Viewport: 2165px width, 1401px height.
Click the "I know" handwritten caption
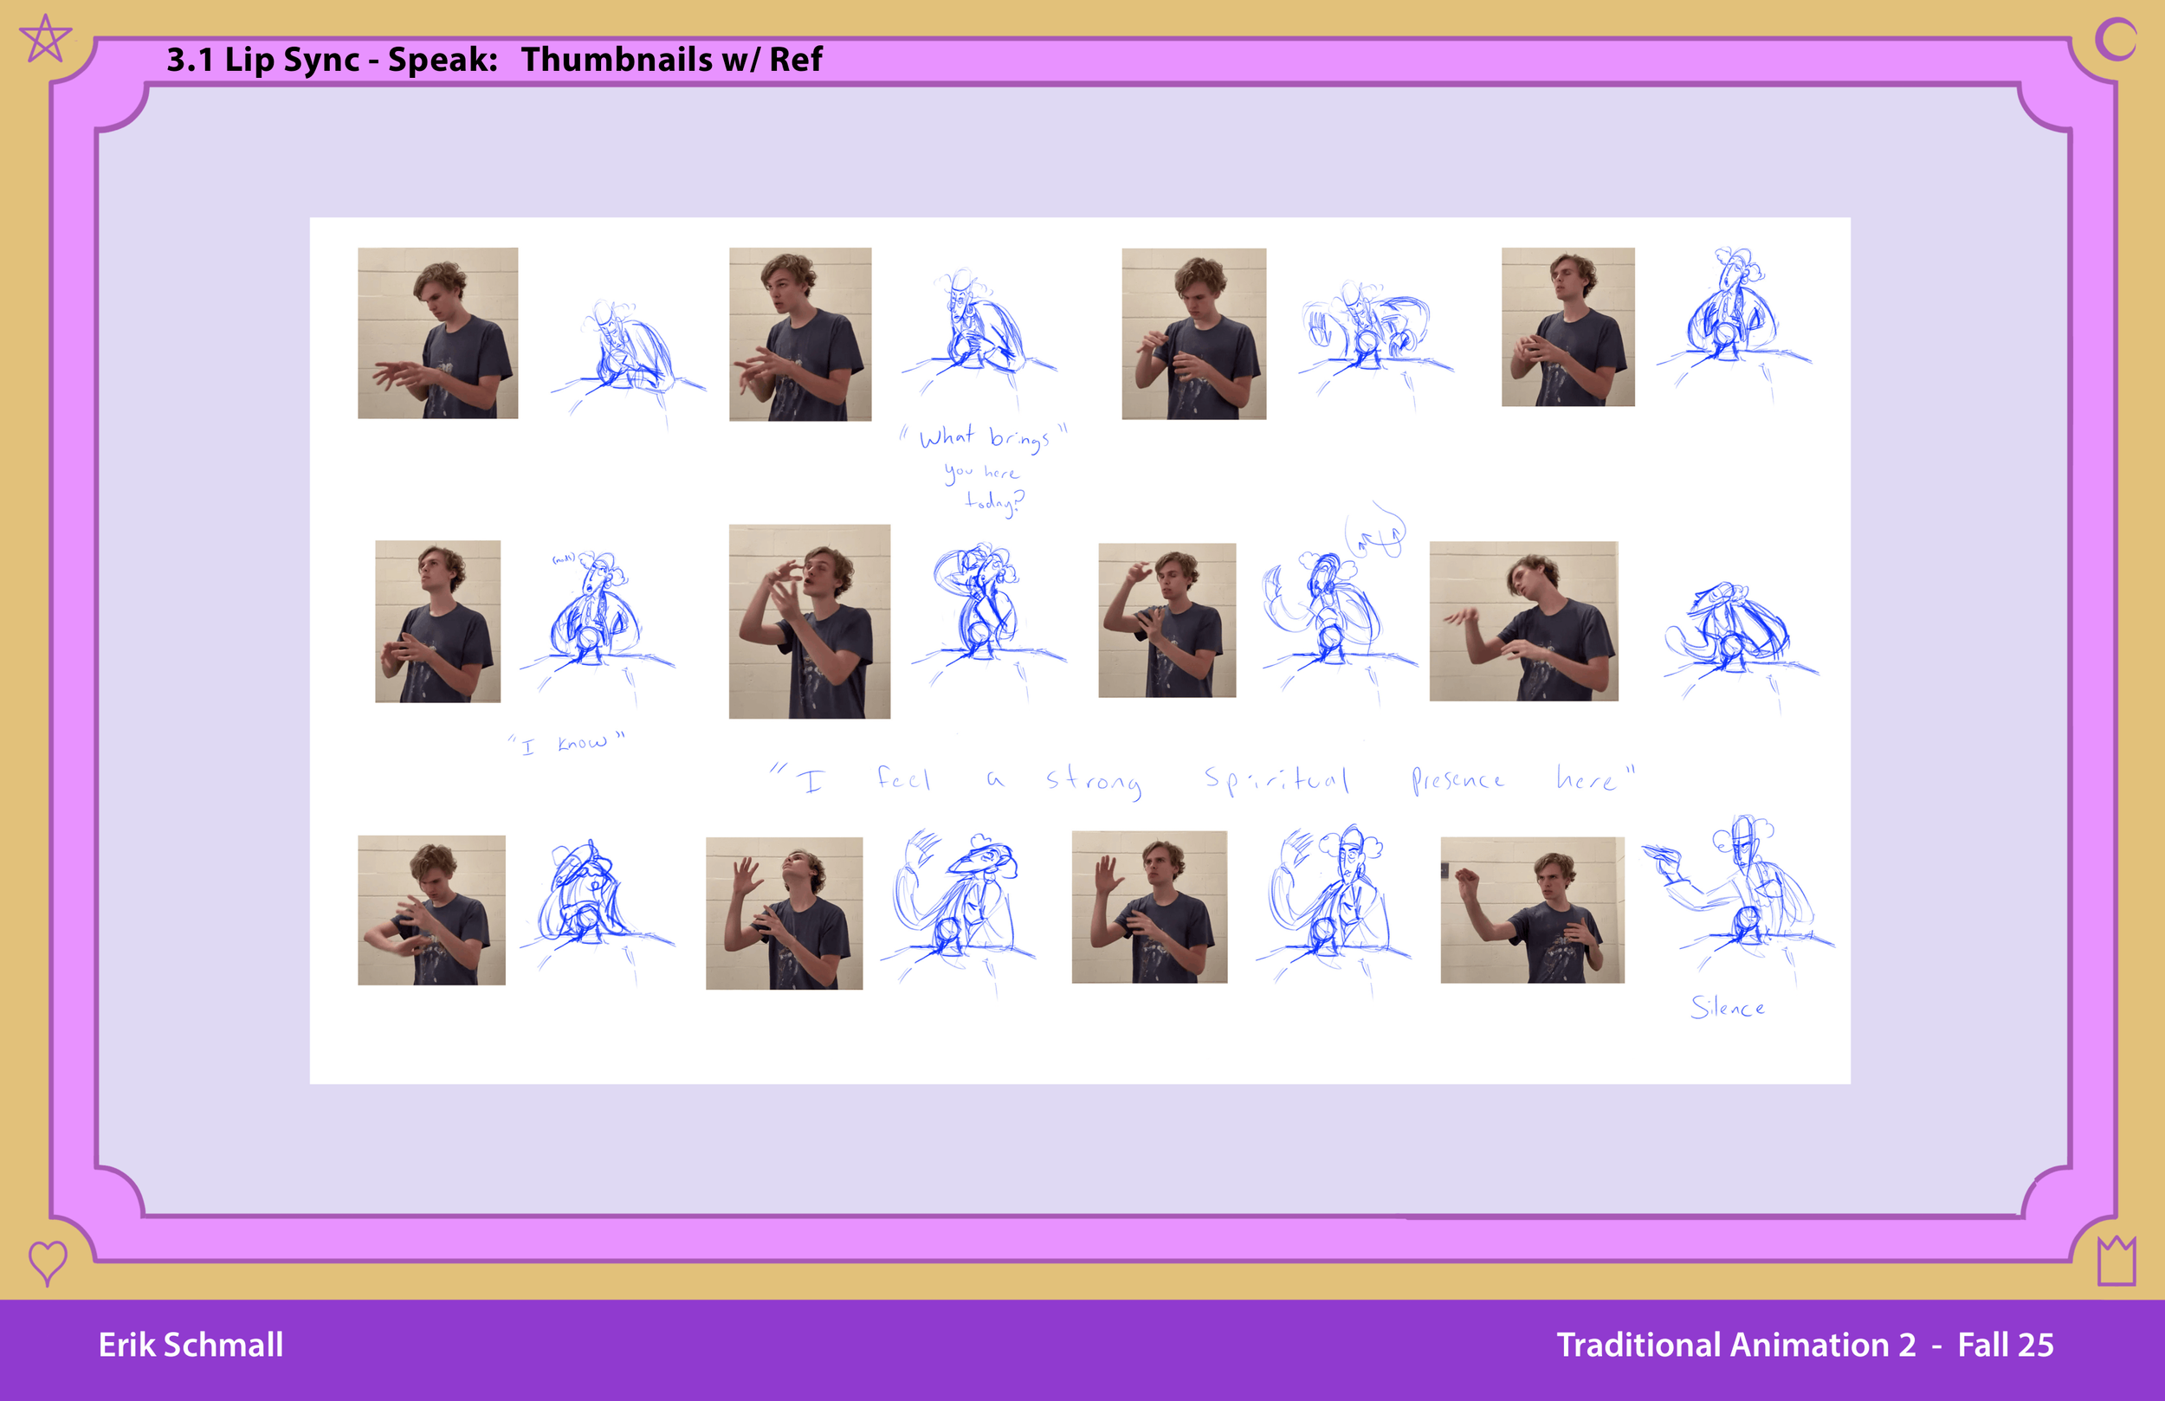[x=566, y=742]
